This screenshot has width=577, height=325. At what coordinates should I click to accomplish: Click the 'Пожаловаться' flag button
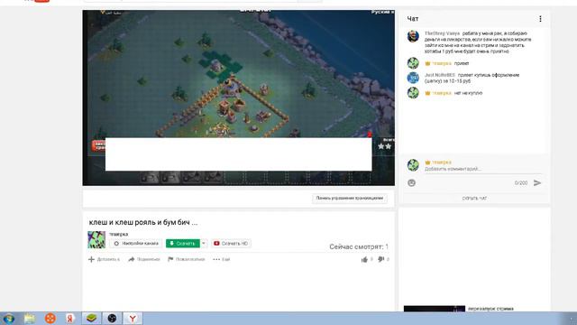pyautogui.click(x=187, y=259)
